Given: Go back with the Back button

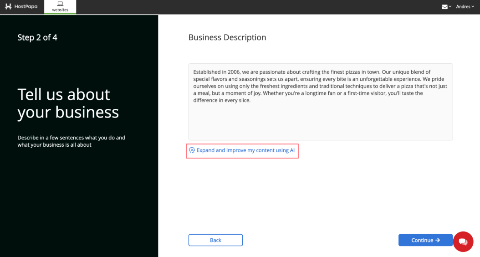Looking at the screenshot, I should coord(215,240).
